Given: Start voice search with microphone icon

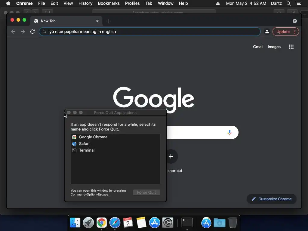Looking at the screenshot, I should pyautogui.click(x=229, y=133).
